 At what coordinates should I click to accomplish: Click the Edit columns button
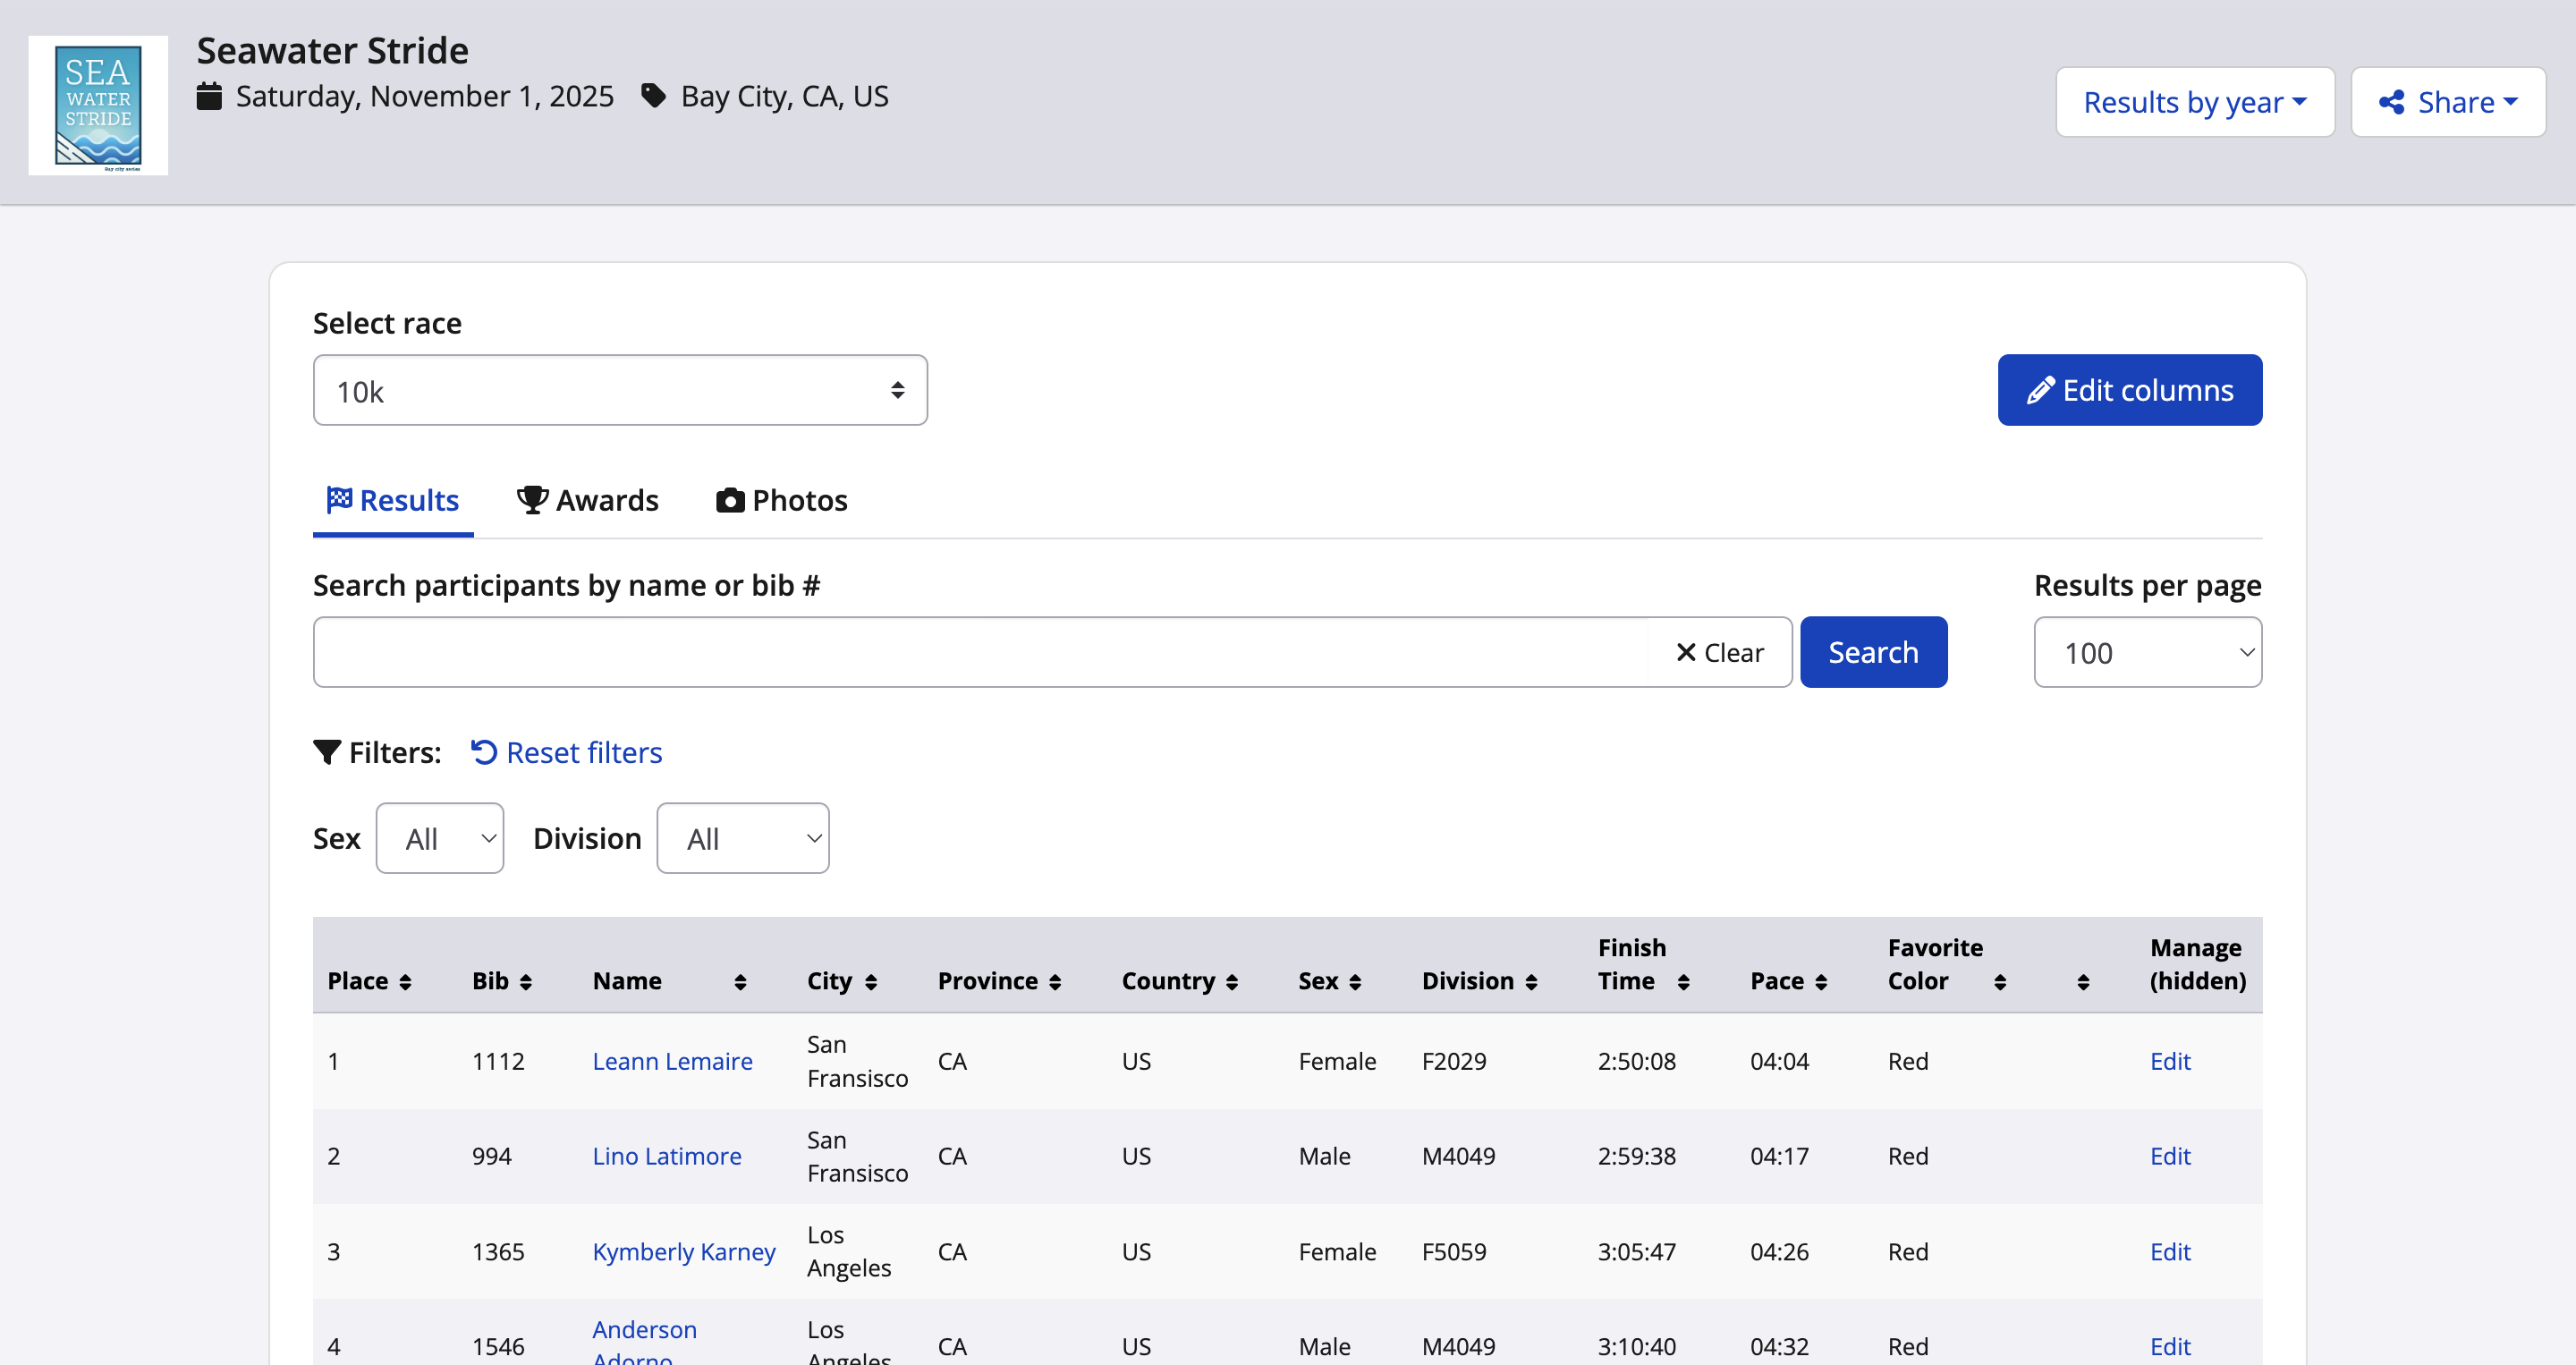point(2129,390)
